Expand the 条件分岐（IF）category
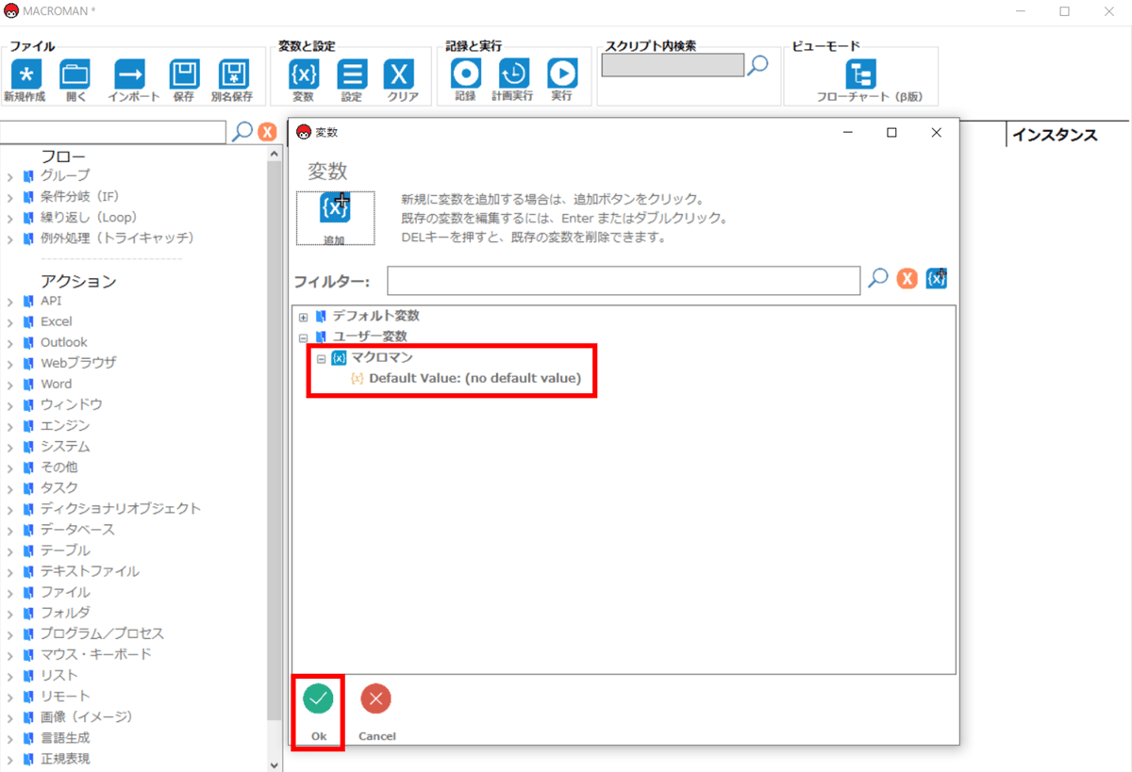 point(9,196)
